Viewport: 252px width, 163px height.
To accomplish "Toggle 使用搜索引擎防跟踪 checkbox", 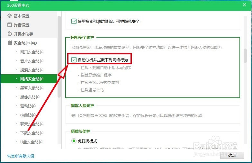I will coord(74,21).
